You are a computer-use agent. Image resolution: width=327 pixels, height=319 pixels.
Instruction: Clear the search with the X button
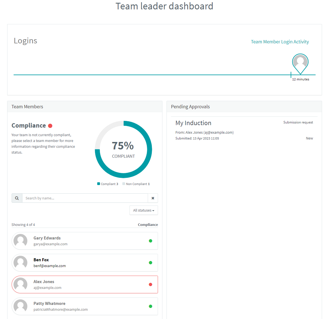pyautogui.click(x=153, y=198)
